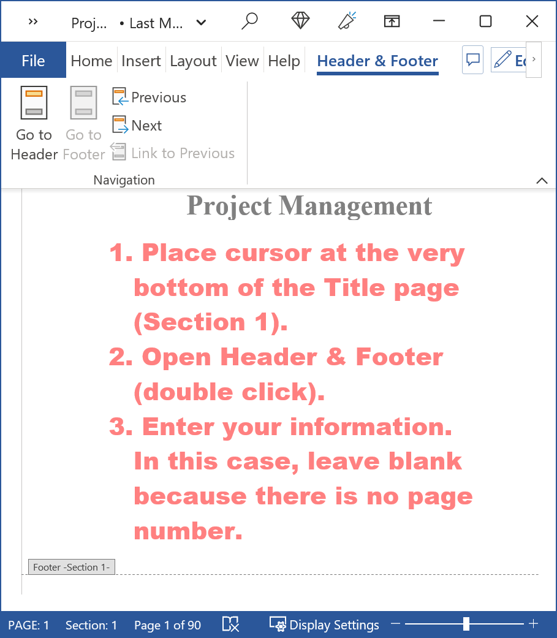Go to the Next header or footer
557x638 pixels.
click(137, 125)
